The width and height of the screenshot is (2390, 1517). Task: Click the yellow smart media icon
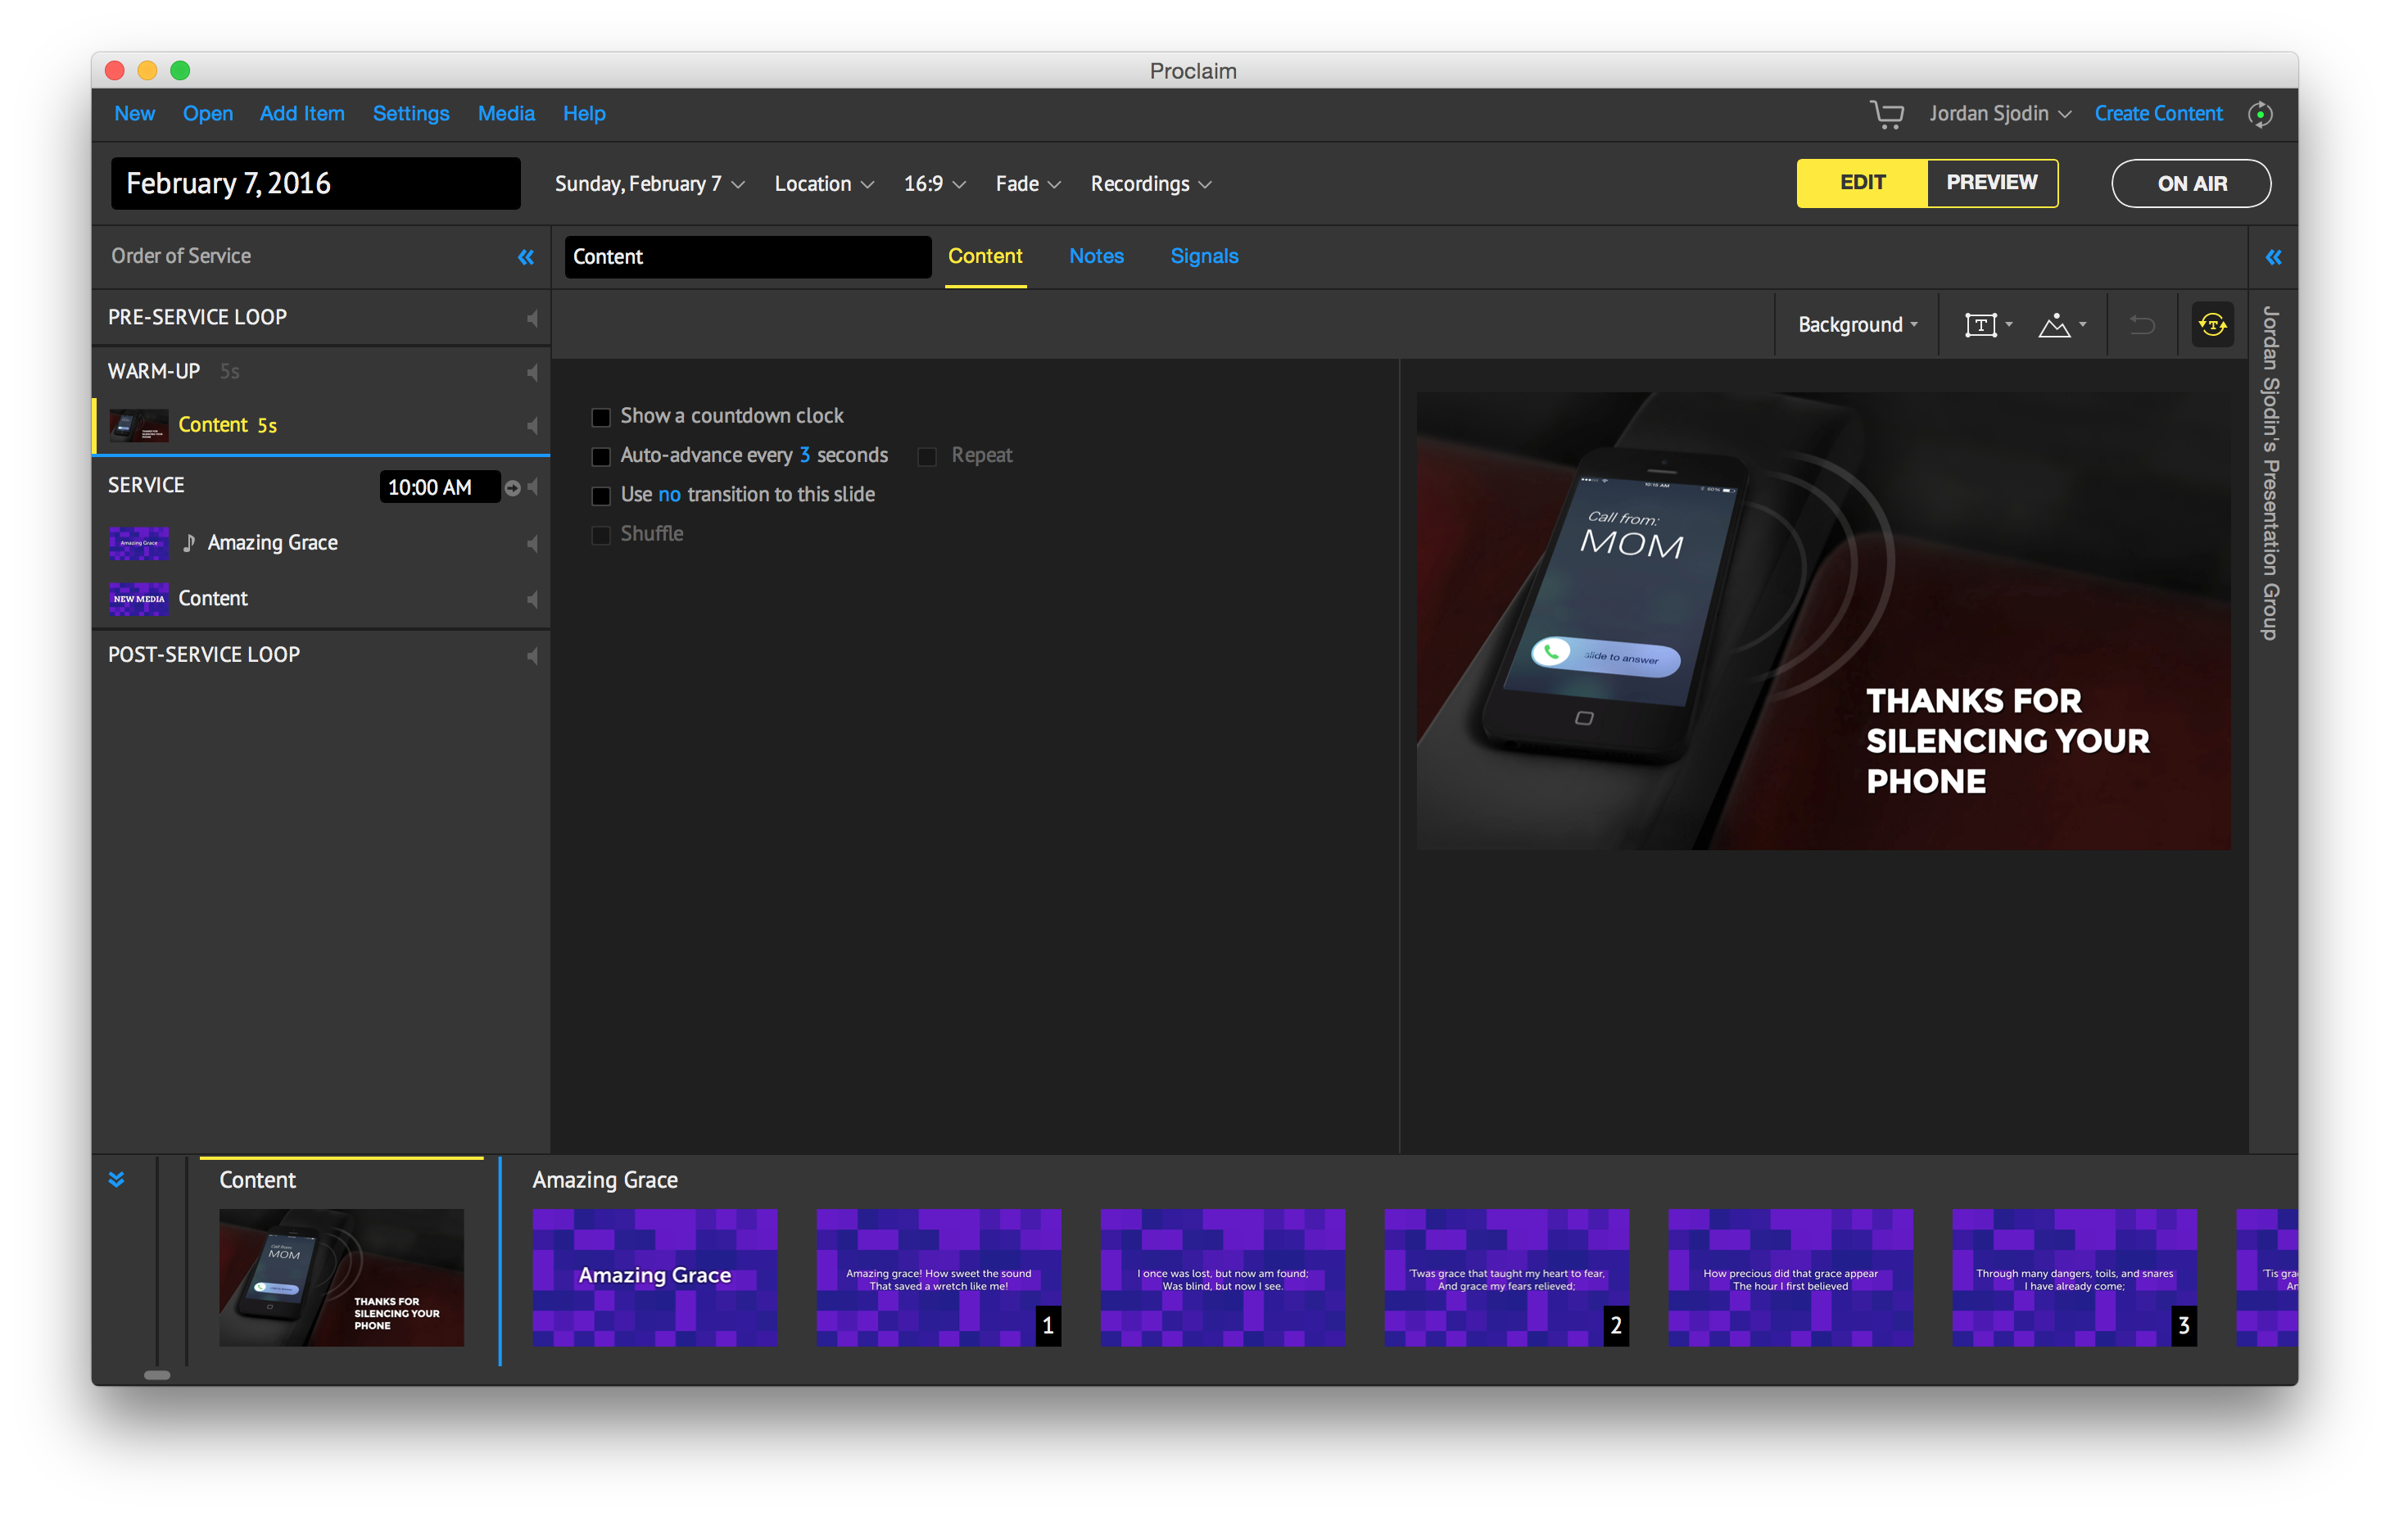coord(2212,324)
